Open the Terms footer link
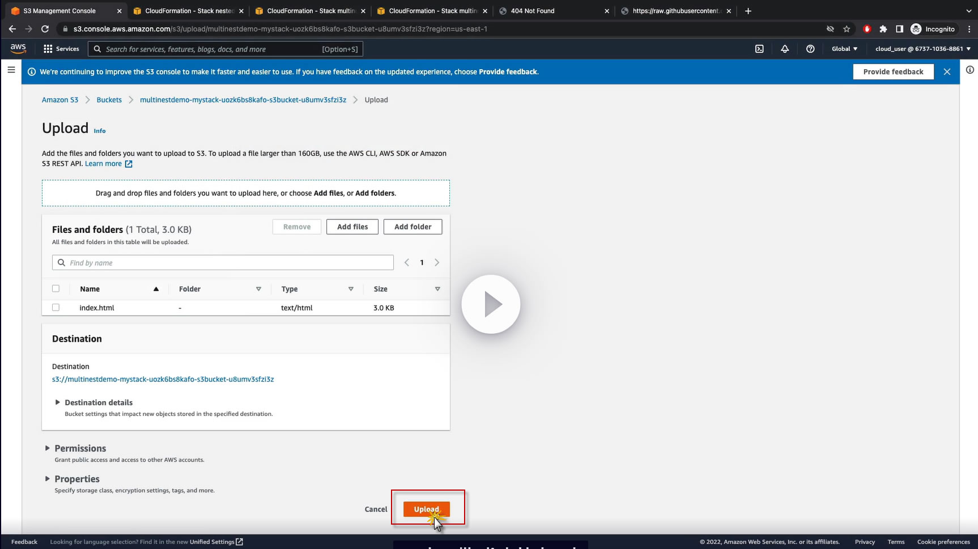This screenshot has height=549, width=978. (896, 542)
